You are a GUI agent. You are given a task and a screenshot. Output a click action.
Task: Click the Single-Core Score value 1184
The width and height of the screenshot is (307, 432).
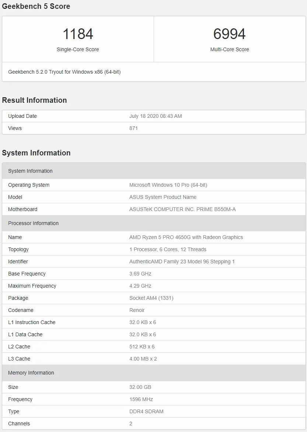coord(78,34)
